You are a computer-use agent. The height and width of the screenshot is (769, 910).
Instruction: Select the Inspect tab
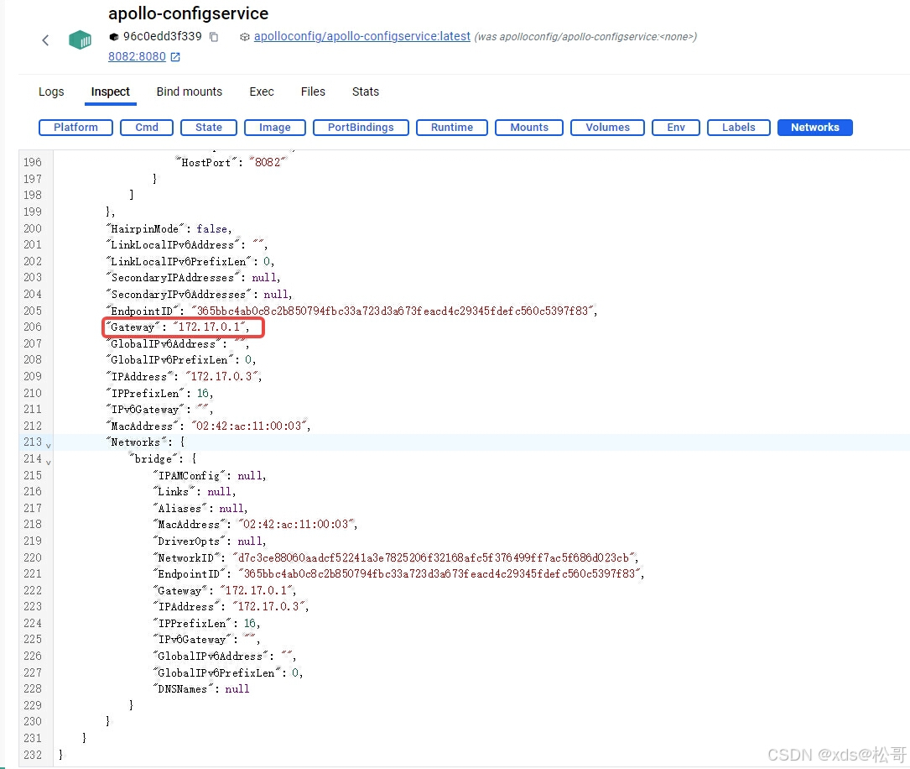click(x=110, y=92)
